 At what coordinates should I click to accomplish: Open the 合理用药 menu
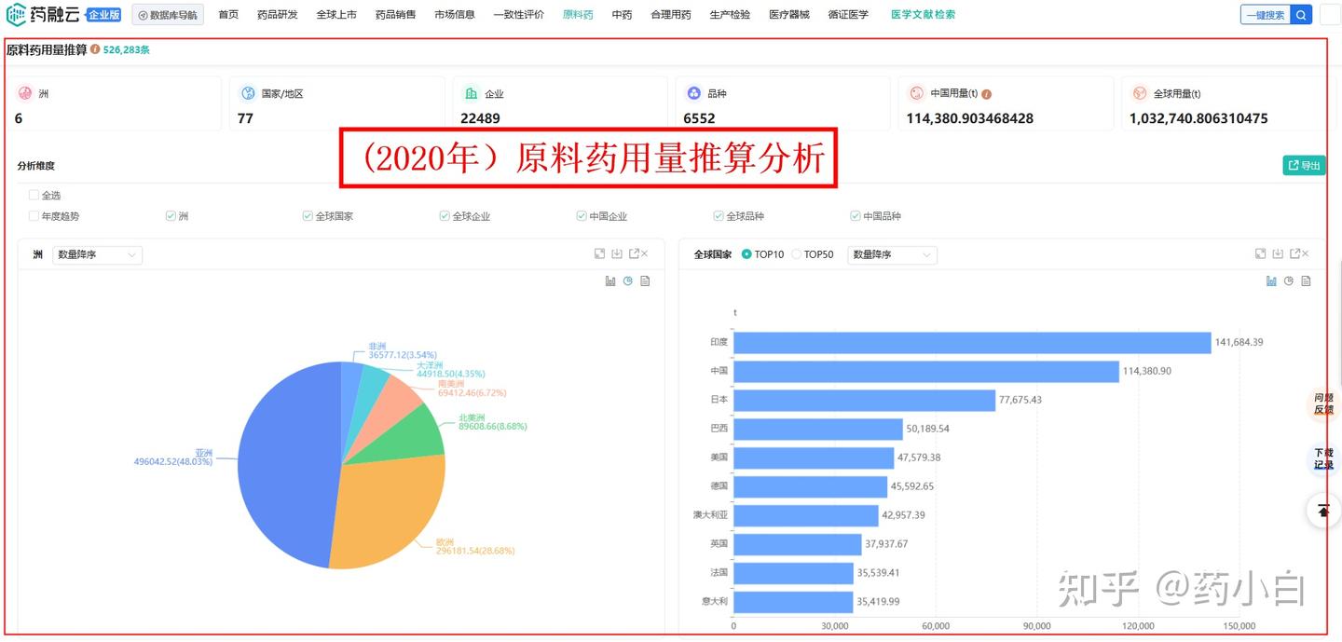(671, 15)
